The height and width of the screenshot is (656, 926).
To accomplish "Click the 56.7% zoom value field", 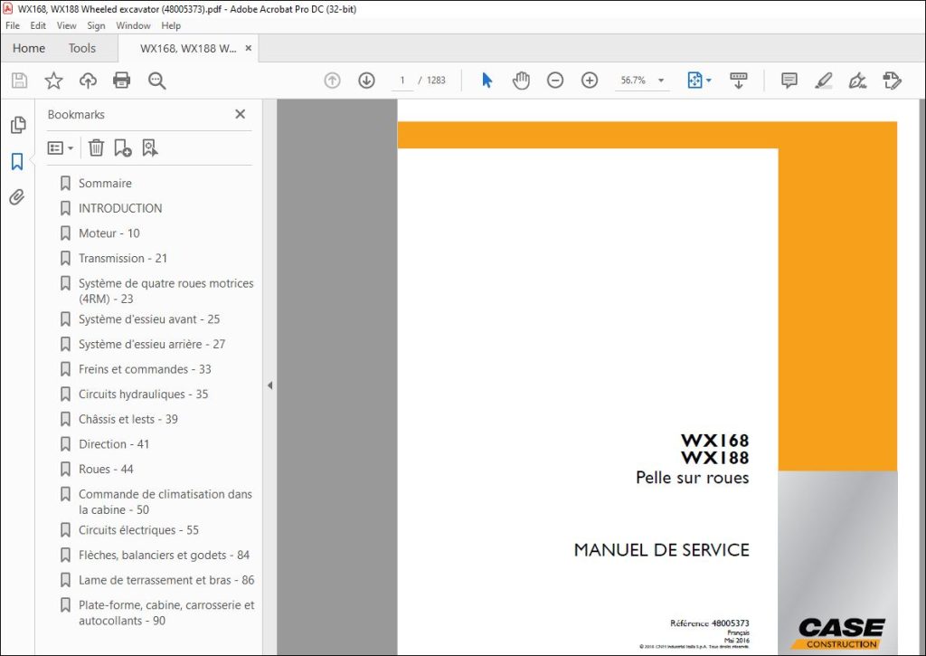I will coord(633,81).
